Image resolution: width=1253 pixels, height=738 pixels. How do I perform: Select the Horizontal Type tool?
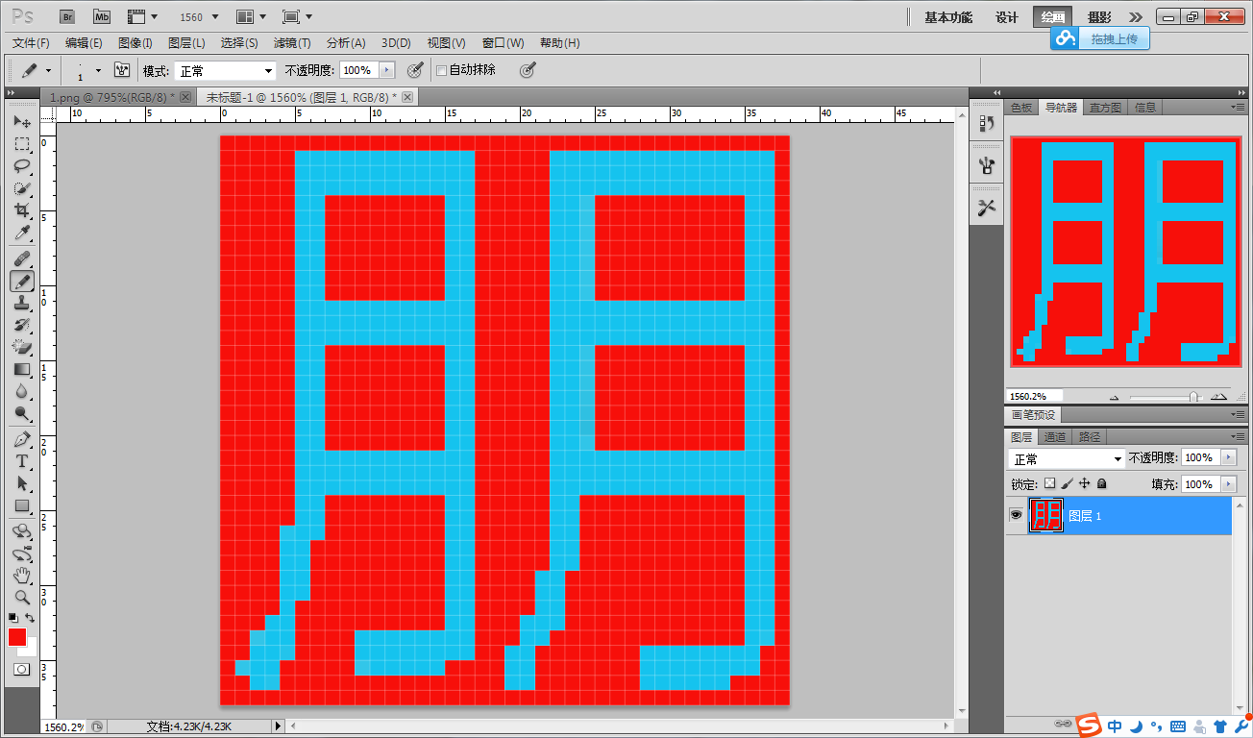click(22, 461)
